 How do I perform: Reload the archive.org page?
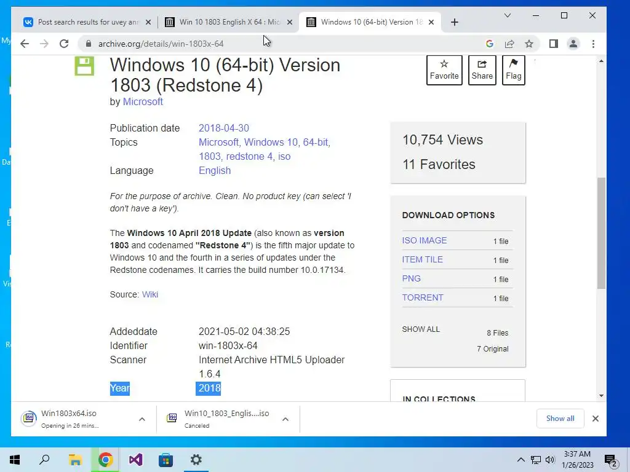click(64, 44)
